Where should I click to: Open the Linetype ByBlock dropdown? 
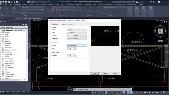click(77, 36)
